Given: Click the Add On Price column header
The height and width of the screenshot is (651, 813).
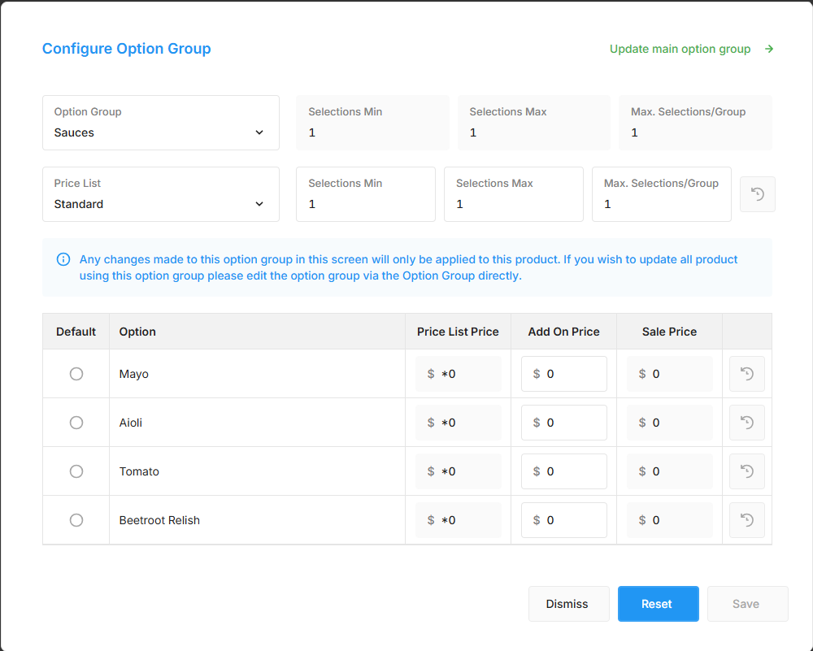Looking at the screenshot, I should [563, 332].
